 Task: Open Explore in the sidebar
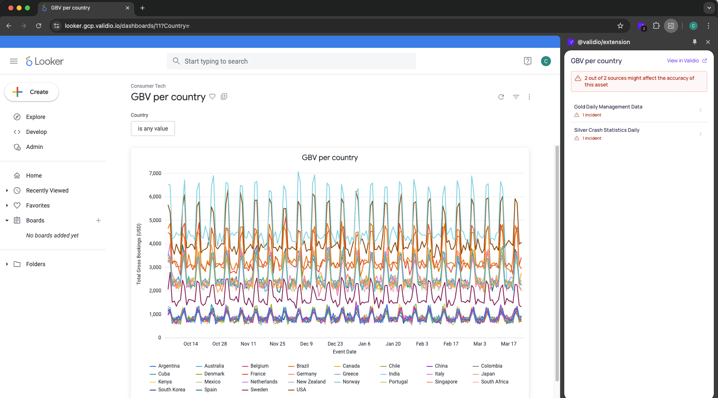36,117
